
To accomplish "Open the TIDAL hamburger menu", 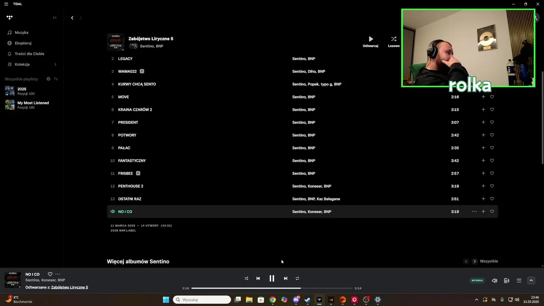I will click(6, 4).
